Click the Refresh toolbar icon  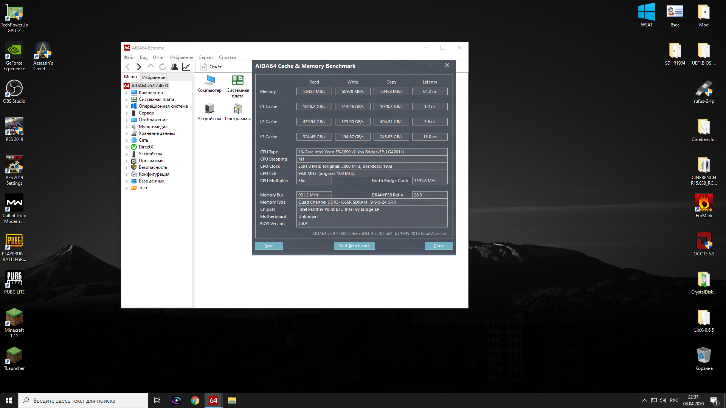pos(163,67)
